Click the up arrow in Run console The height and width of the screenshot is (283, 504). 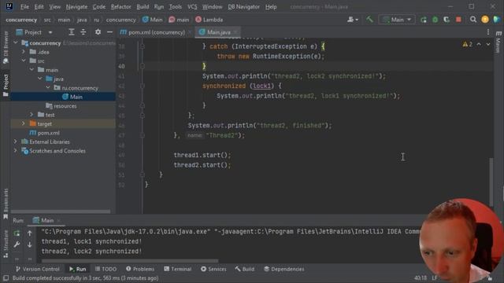tap(30, 233)
